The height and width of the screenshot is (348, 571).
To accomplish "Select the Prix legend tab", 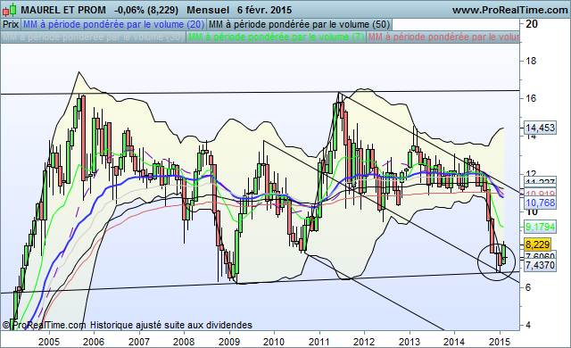I will 11,24.
